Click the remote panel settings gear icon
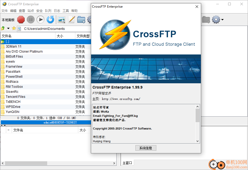Screen dimensions: 248x170 coord(216,20)
